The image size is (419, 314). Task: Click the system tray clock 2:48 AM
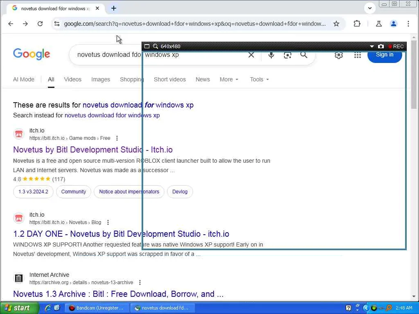click(404, 308)
